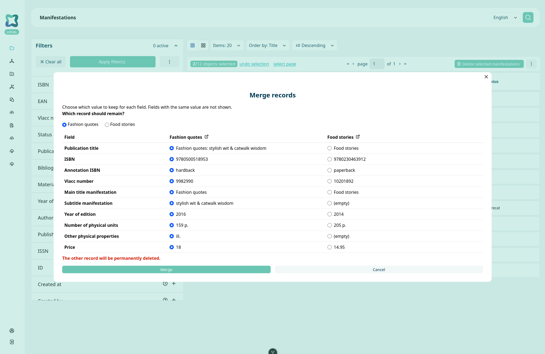Select empty Other physical properties value

coord(330,236)
